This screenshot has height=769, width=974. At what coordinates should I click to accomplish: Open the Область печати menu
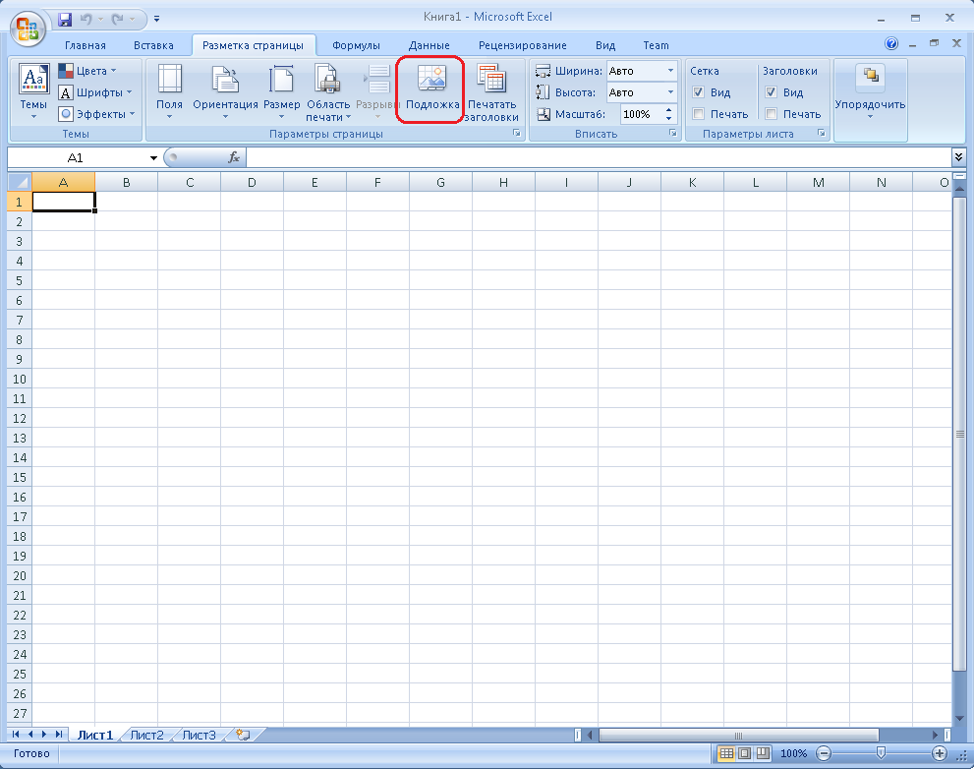coord(328,91)
